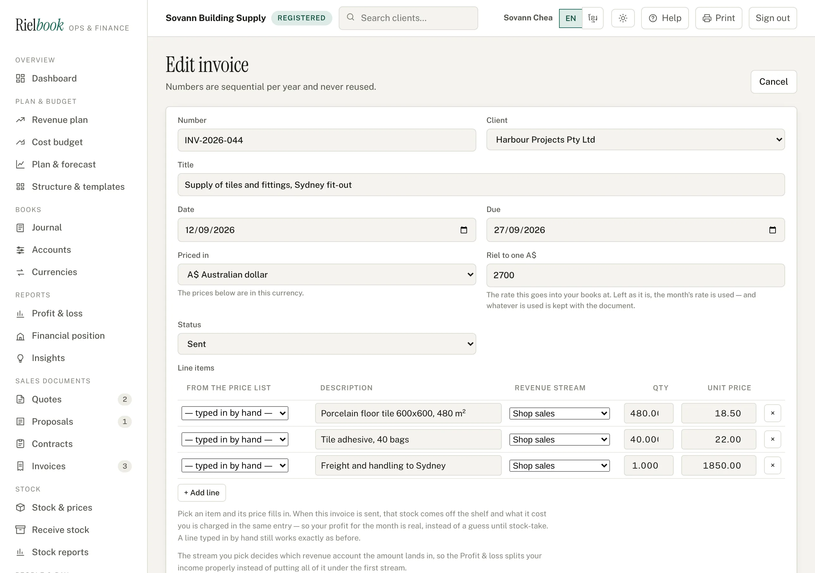815x573 pixels.
Task: Toggle the light/dark theme sun icon
Action: click(623, 18)
